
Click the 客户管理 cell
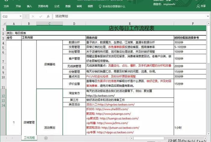click(x=74, y=59)
